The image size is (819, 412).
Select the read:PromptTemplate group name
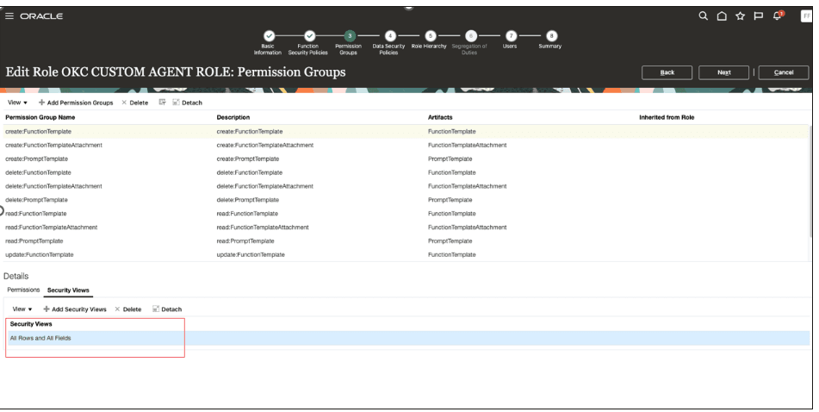point(34,240)
